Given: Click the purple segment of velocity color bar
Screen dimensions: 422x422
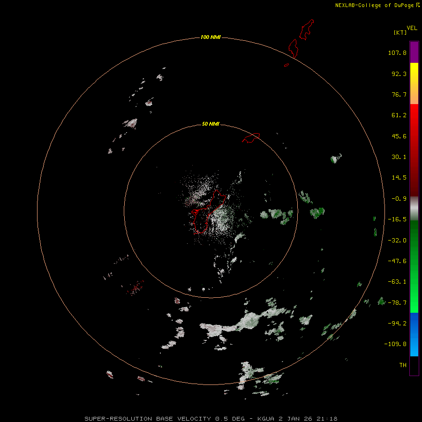Looking at the screenshot, I should (x=414, y=52).
